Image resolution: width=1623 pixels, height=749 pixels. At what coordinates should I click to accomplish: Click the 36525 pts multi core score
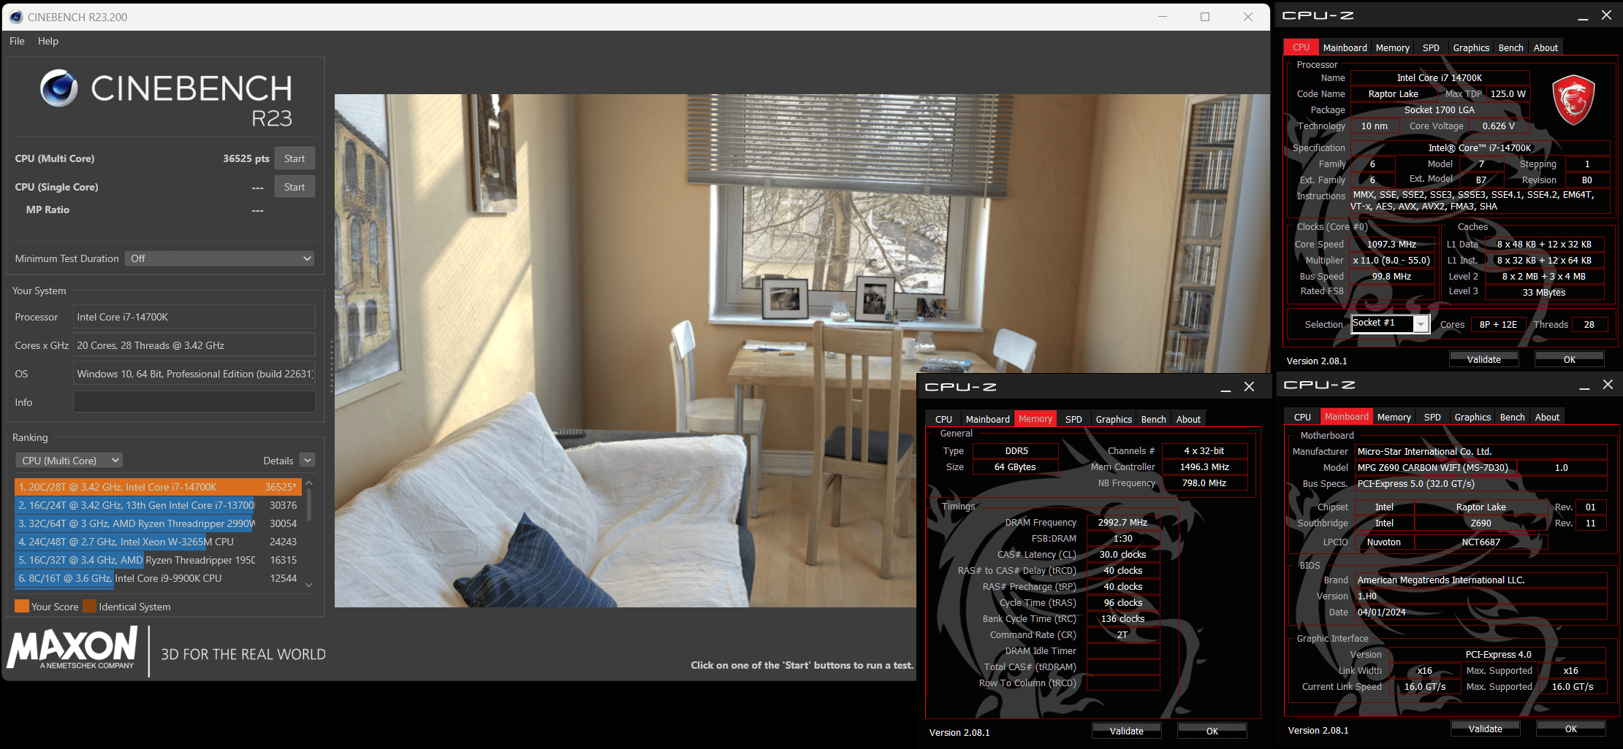(246, 158)
